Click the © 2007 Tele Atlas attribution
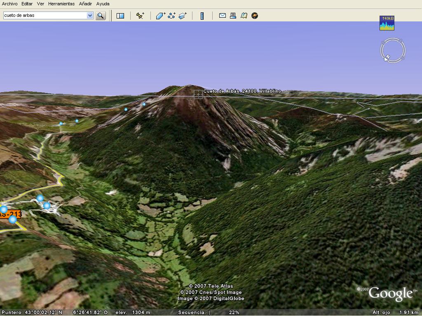Viewport: 422px width, 316px height. pyautogui.click(x=211, y=286)
